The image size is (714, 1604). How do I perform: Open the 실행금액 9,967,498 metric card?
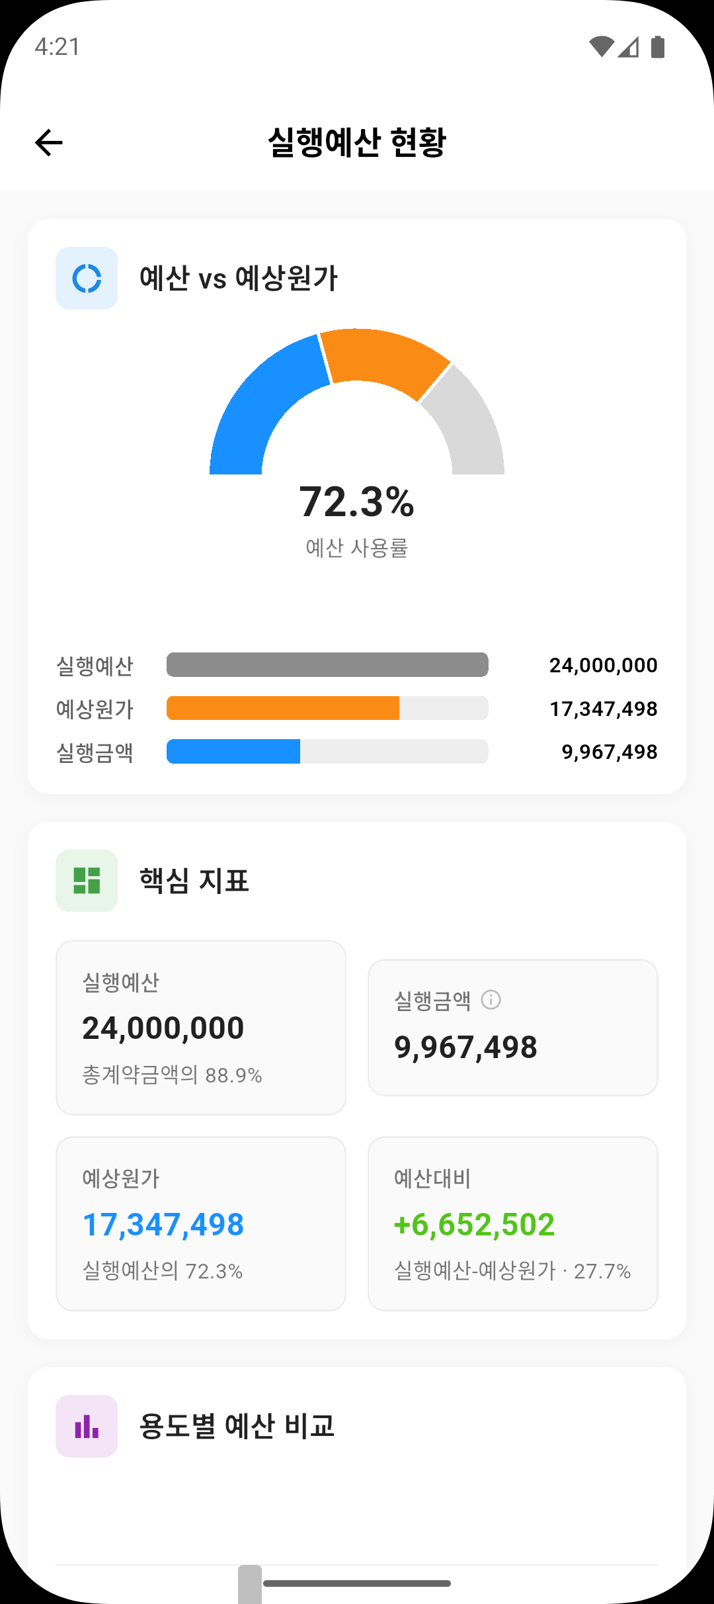[x=512, y=1027]
